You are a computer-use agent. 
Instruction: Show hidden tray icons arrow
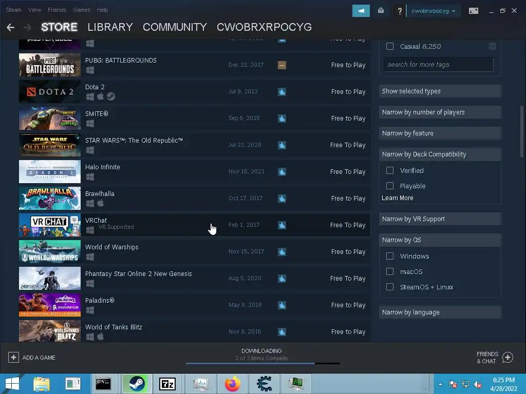tap(440, 384)
